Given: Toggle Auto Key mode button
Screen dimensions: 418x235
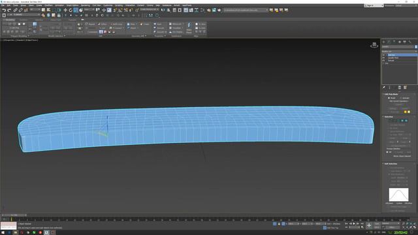Looking at the screenshot, I should point(377,224).
